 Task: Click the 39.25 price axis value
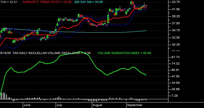pyautogui.click(x=176, y=16)
